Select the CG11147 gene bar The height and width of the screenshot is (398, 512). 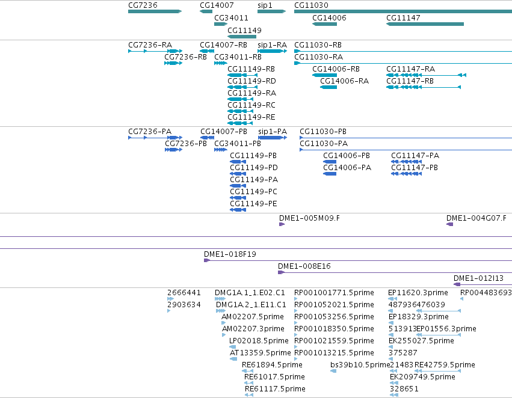(425, 24)
